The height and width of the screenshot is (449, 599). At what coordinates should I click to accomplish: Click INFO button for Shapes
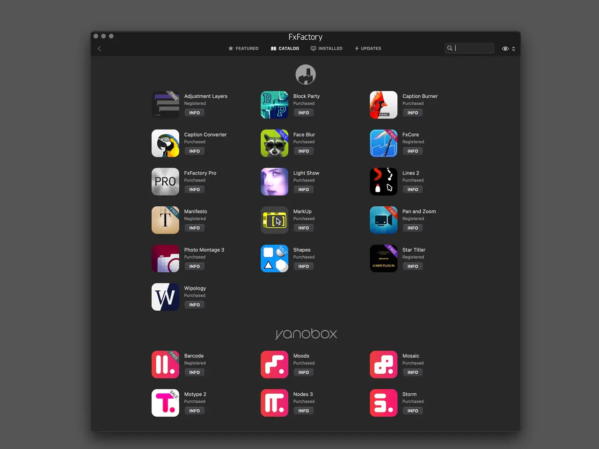(x=304, y=266)
